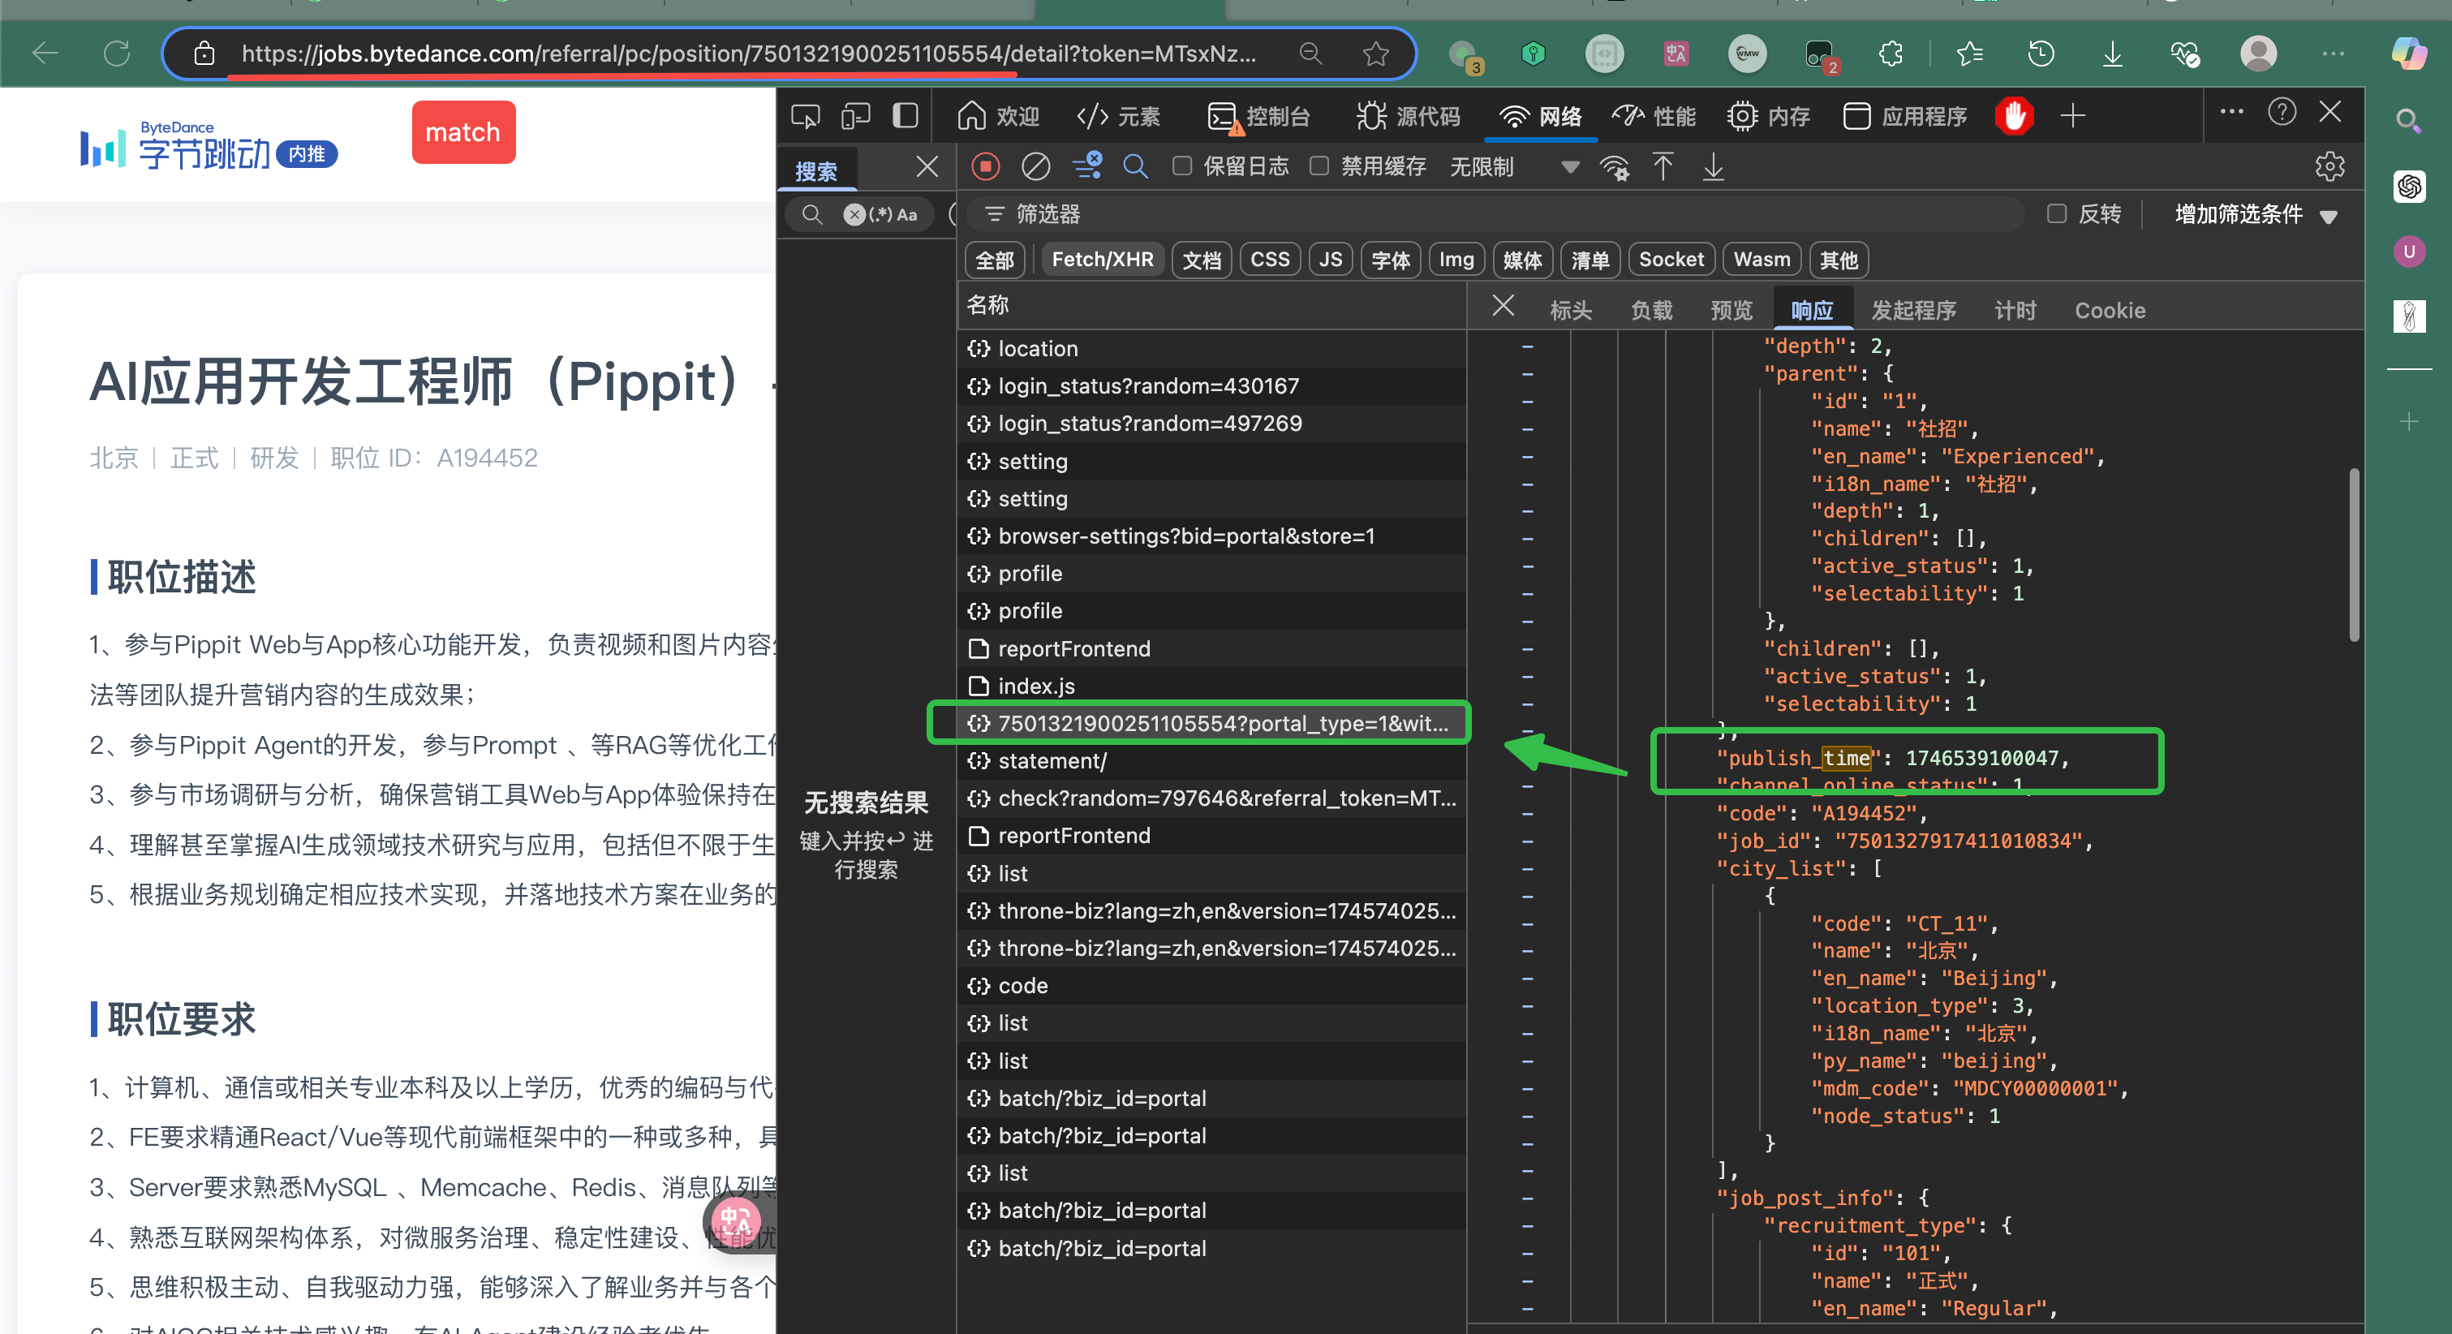
Task: Switch to the 控制台 tab
Action: click(1258, 116)
